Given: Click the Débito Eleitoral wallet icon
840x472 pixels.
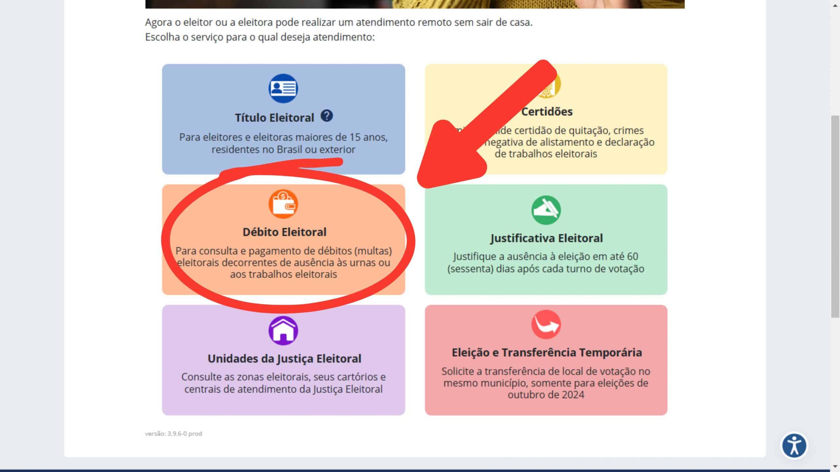Looking at the screenshot, I should tap(283, 204).
